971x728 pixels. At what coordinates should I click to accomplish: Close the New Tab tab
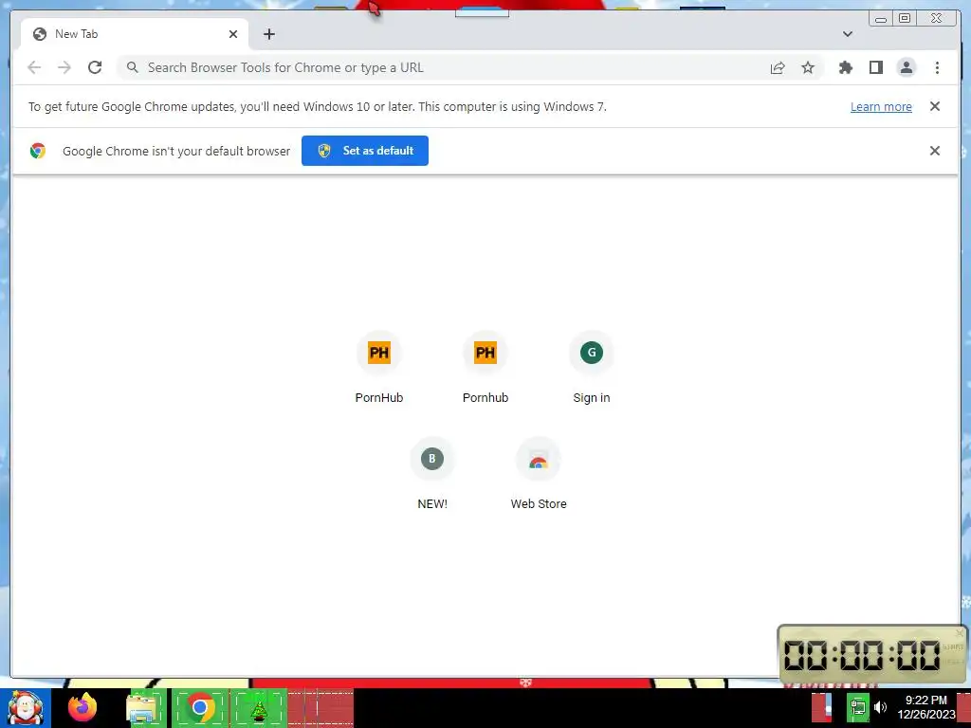233,34
